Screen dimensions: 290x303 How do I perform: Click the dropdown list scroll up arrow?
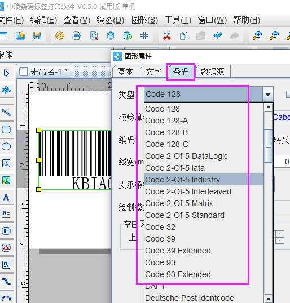tap(269, 107)
